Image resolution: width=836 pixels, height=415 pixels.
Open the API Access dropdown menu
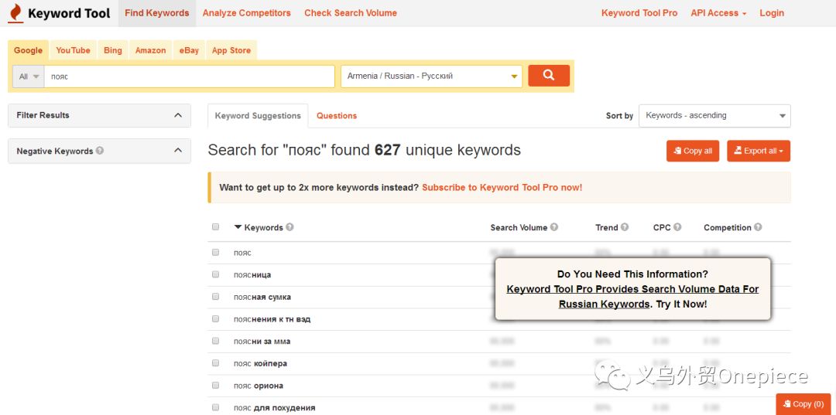tap(718, 13)
